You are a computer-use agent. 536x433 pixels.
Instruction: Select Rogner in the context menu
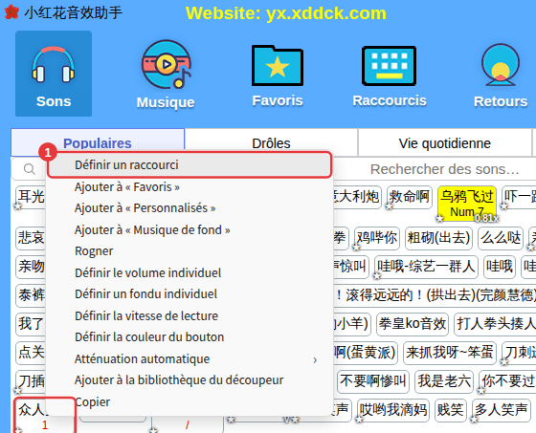[x=190, y=251]
